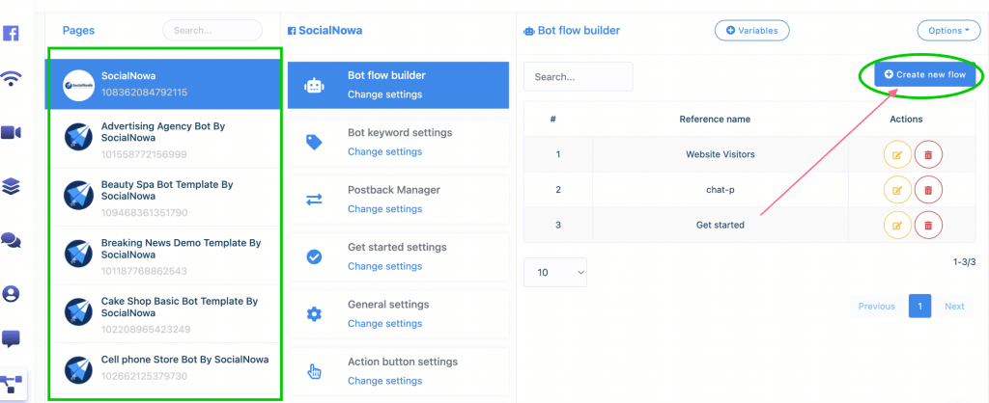
Task: Open the video camera sidebar icon
Action: [12, 132]
